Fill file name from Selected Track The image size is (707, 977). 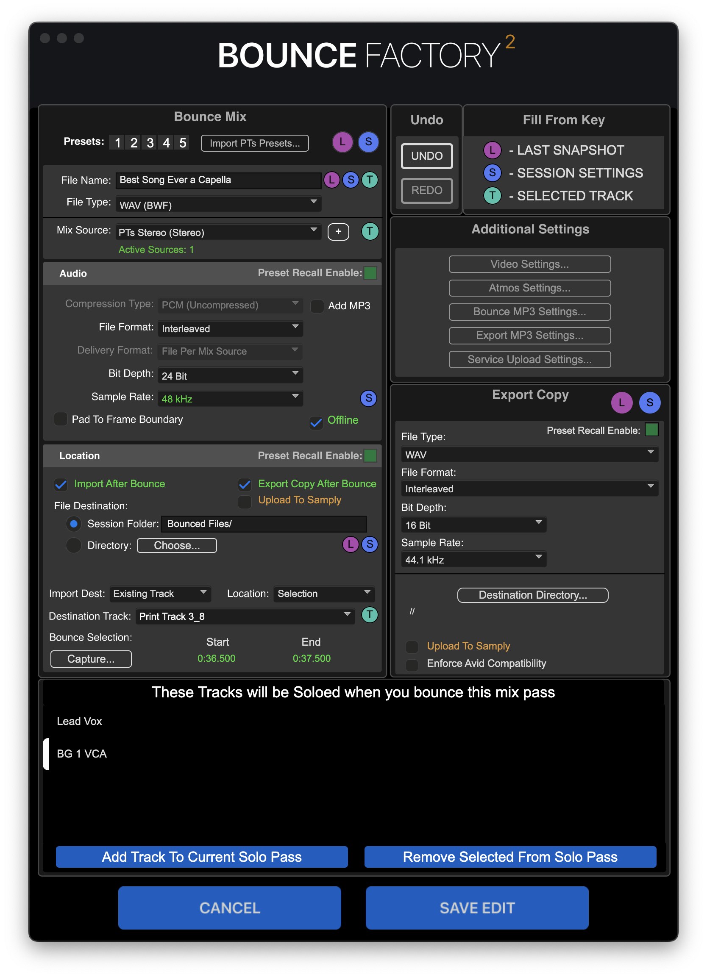pyautogui.click(x=370, y=180)
